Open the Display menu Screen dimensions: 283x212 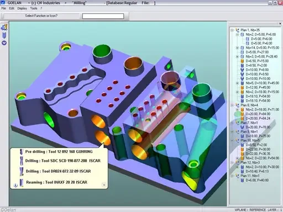point(22,8)
